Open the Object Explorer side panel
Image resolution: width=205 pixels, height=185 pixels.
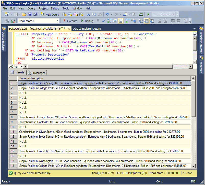coord(3,39)
